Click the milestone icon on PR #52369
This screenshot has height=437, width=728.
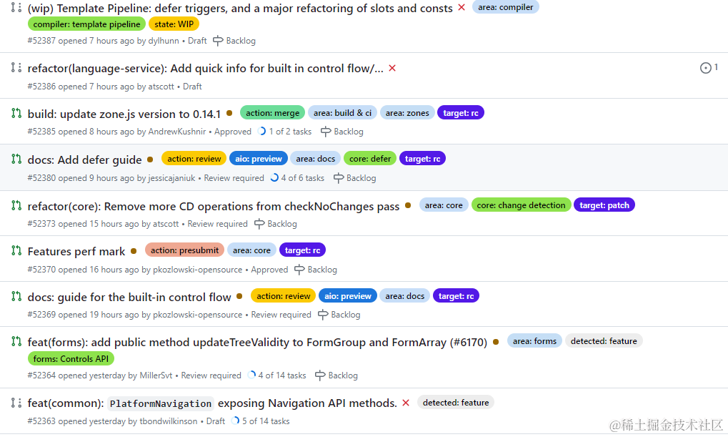coord(323,315)
